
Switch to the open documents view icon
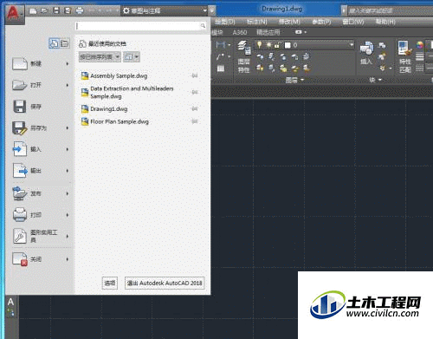click(64, 43)
